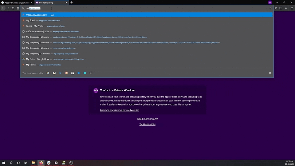Close the Private Browsing tab
The image size is (295, 166).
[x=66, y=3]
